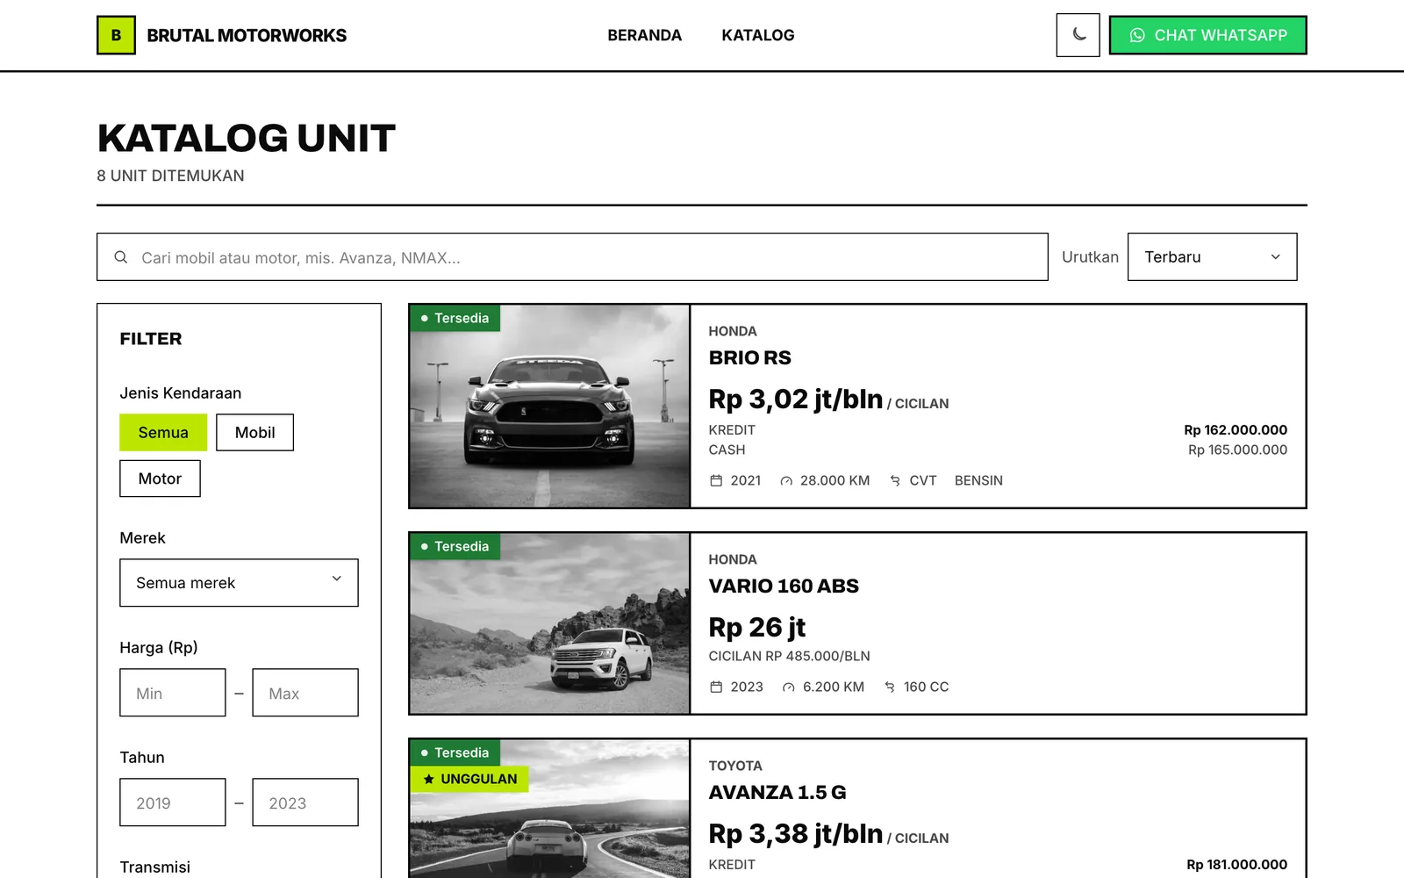Select the Mobil vehicle type filter
The height and width of the screenshot is (878, 1404).
pyautogui.click(x=254, y=433)
